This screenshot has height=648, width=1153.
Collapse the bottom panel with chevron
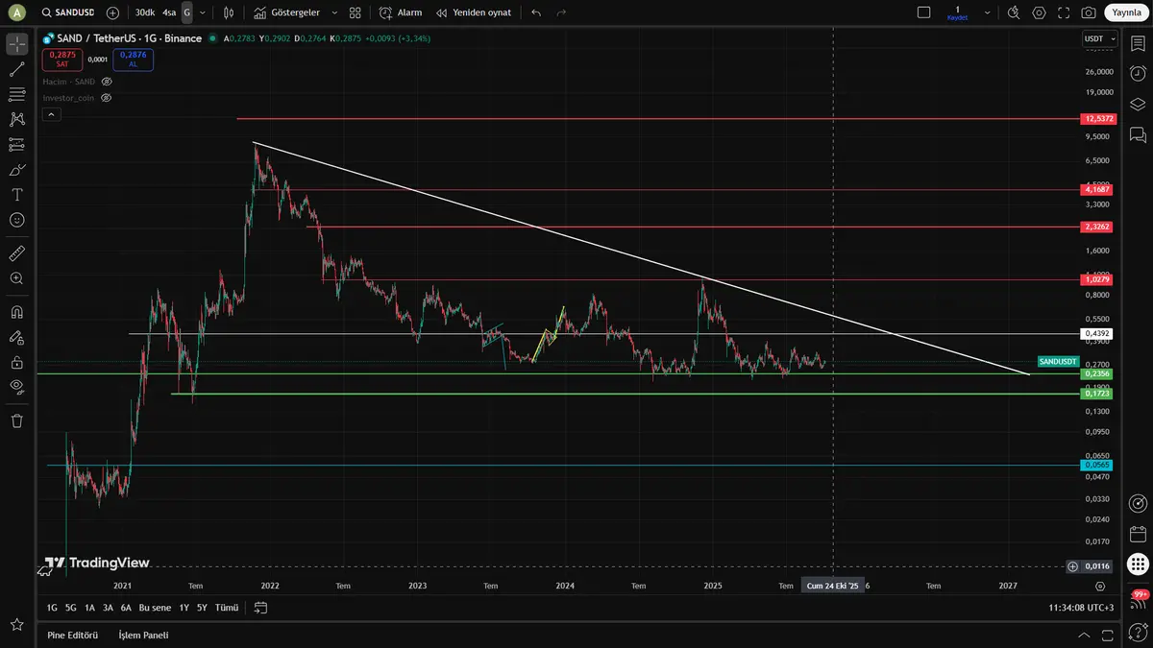[x=1084, y=635]
